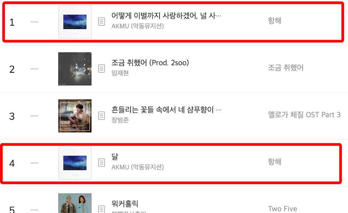Open song title 달
The width and height of the screenshot is (348, 213).
point(115,157)
